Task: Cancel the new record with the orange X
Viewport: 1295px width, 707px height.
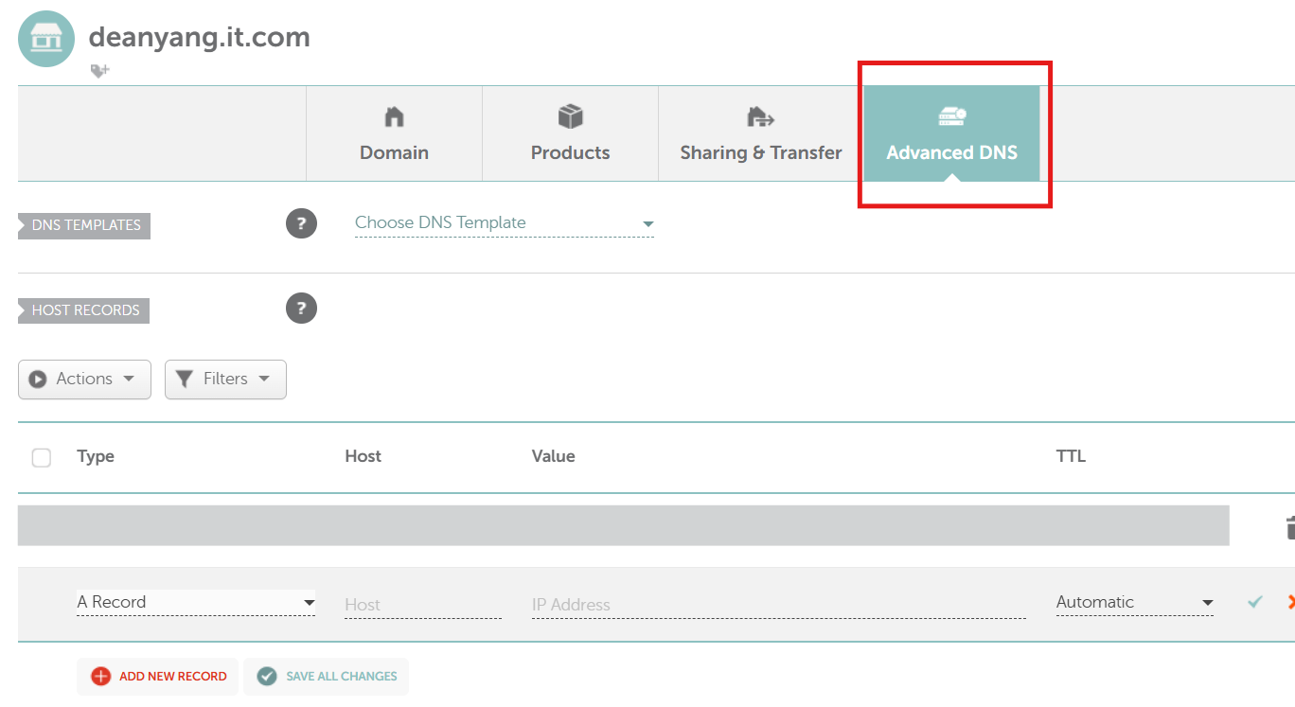Action: pos(1289,602)
